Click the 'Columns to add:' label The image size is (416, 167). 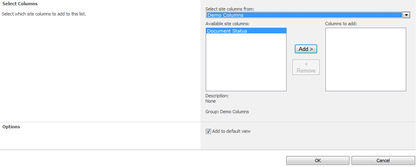tap(341, 24)
